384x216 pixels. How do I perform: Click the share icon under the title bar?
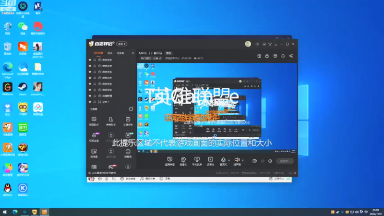[291, 56]
